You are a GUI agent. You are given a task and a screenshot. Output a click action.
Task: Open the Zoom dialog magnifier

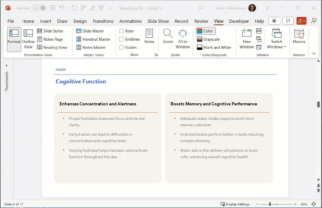click(168, 36)
